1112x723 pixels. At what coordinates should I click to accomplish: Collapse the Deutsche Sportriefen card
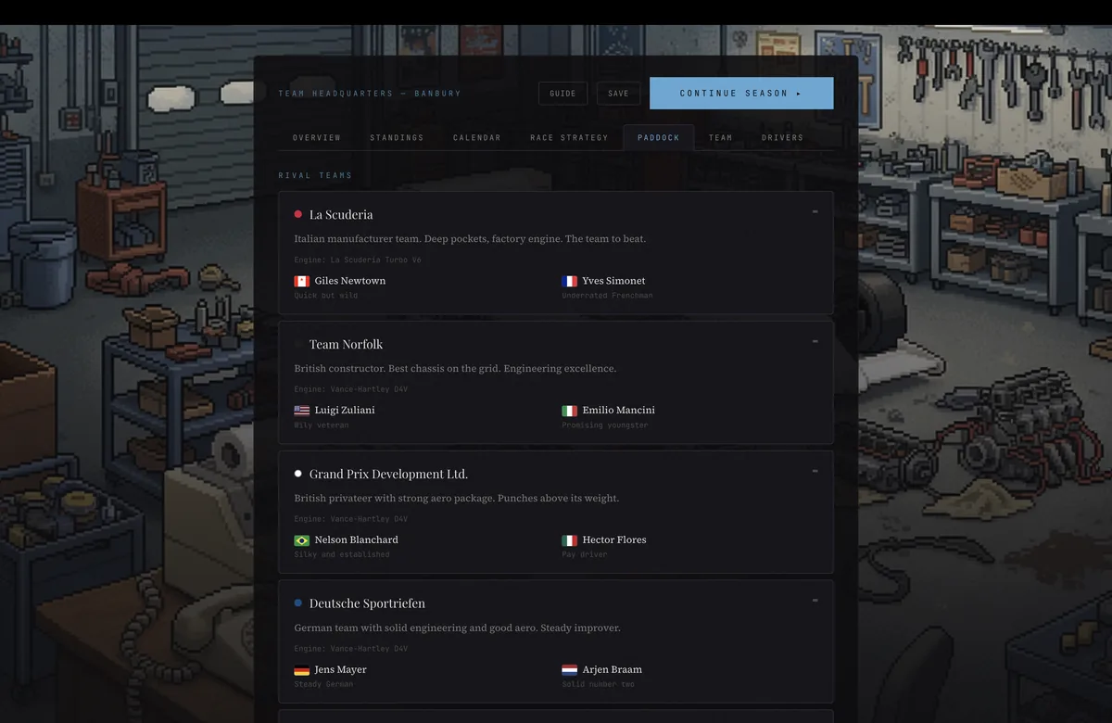(815, 601)
